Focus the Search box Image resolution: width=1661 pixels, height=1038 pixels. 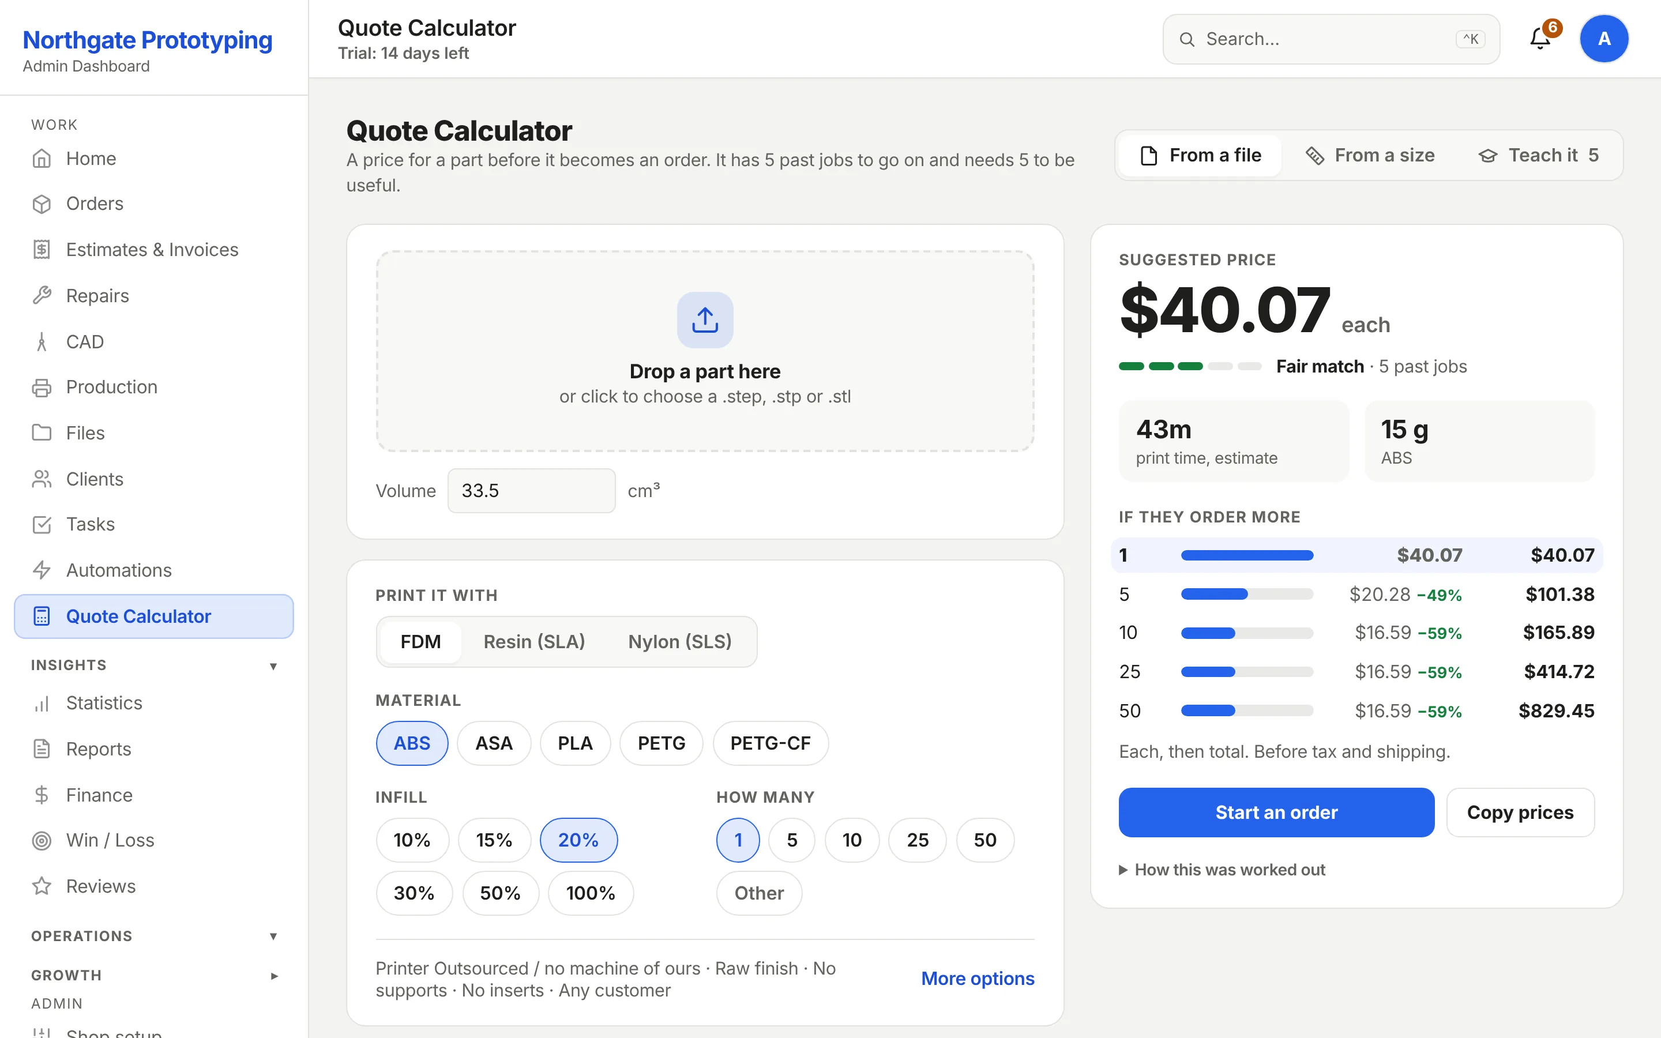(x=1331, y=39)
